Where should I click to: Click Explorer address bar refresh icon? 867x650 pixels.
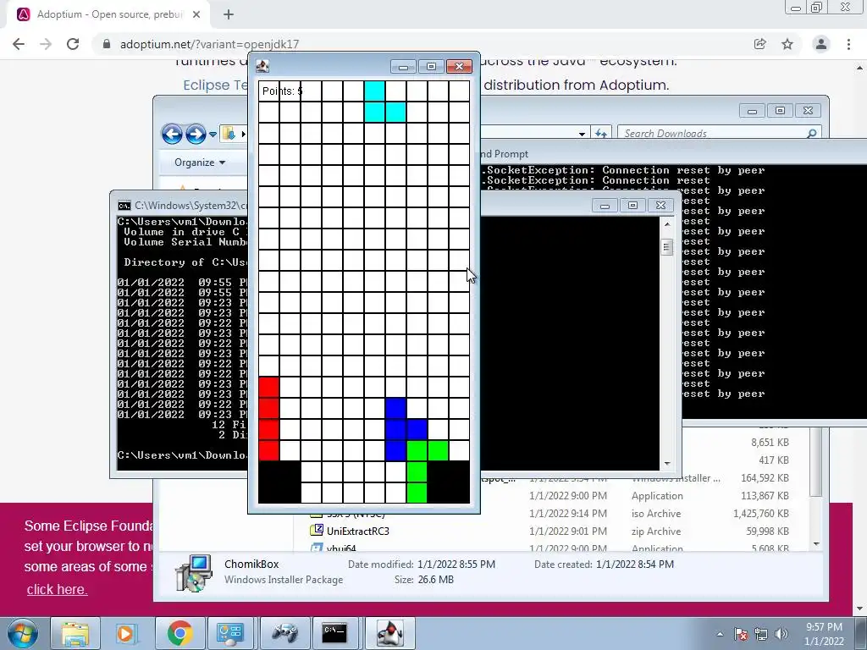pyautogui.click(x=600, y=133)
